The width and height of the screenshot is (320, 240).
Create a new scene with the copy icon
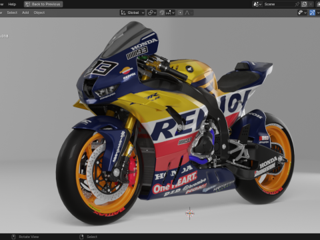(x=304, y=4)
